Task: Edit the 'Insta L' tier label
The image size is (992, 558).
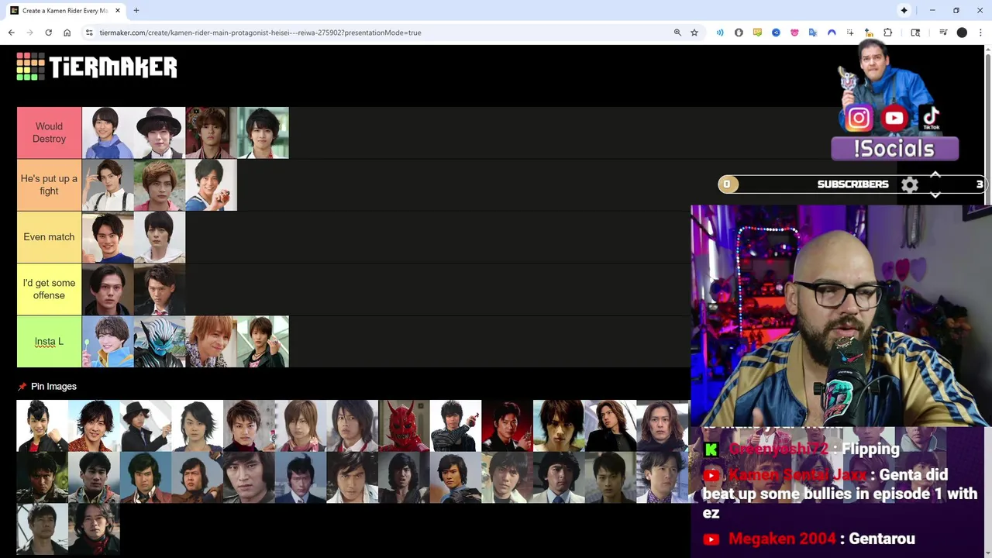Action: pyautogui.click(x=49, y=341)
